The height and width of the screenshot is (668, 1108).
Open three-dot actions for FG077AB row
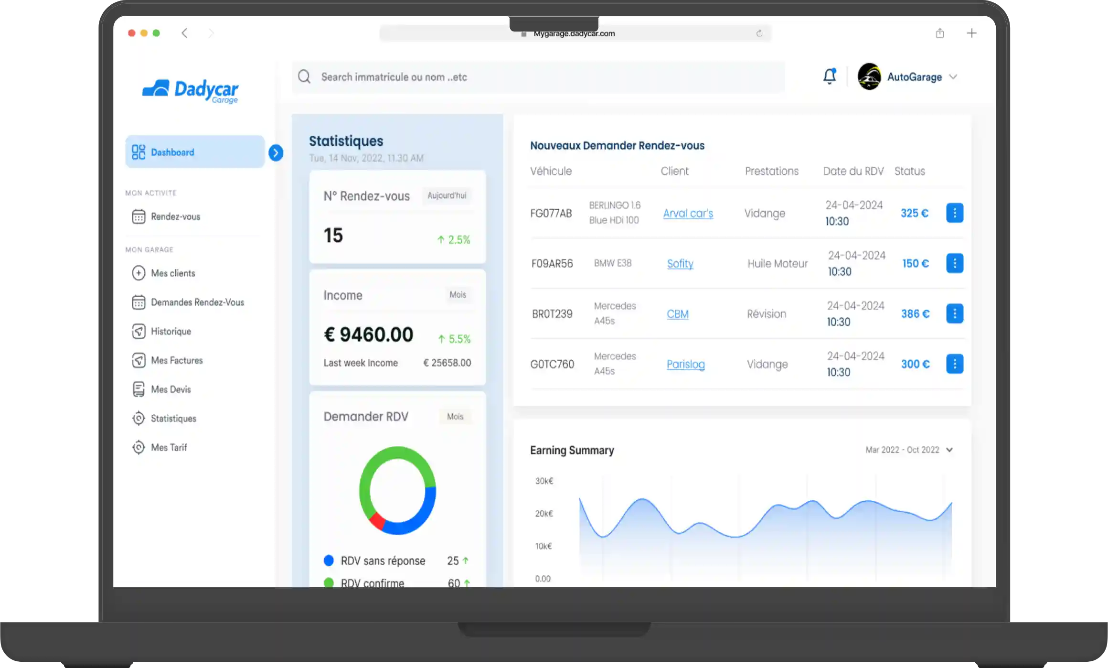[x=954, y=213]
